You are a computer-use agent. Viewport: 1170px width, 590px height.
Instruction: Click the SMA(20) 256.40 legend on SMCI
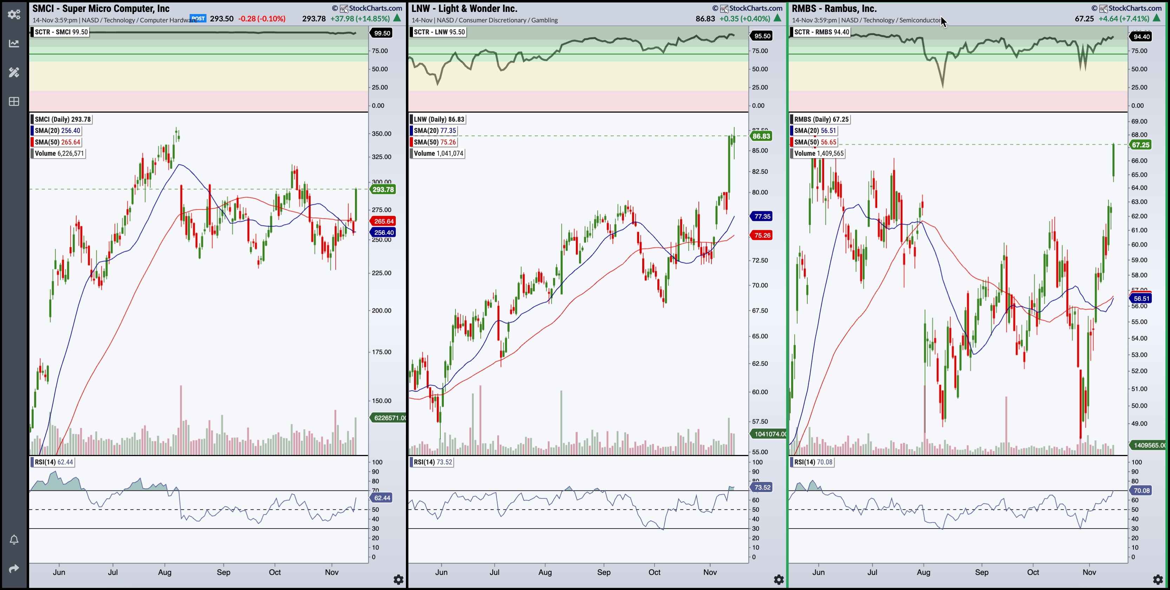[57, 131]
